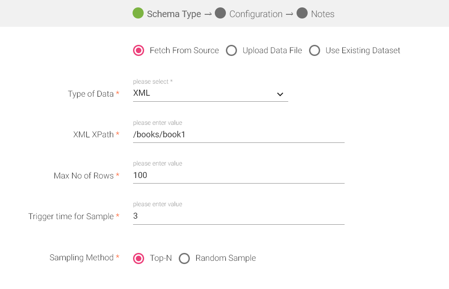
Task: Click the Fetch From Source label text
Action: click(x=184, y=50)
